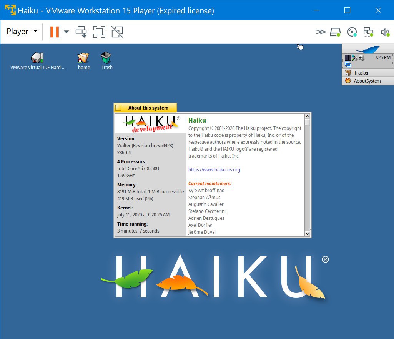This screenshot has height=339, width=394.
Task: Toggle Unity mode icon in VMware toolbar
Action: pyautogui.click(x=117, y=32)
